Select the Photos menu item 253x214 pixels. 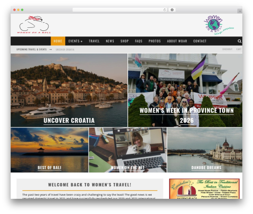click(154, 41)
